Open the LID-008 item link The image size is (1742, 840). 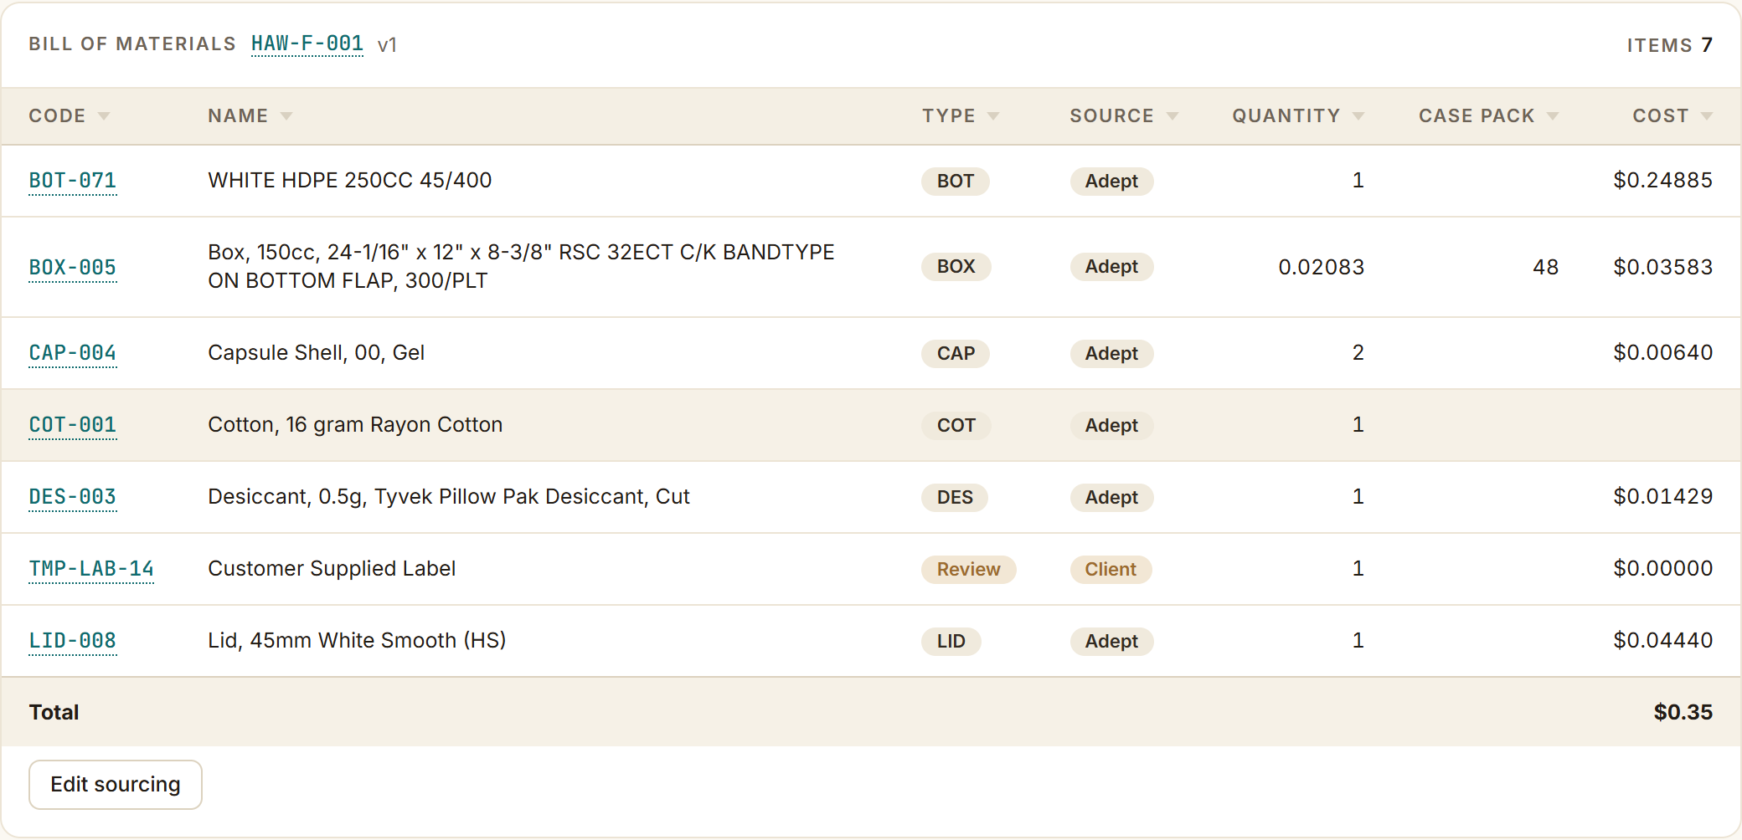pos(73,641)
